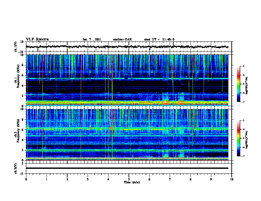This screenshot has width=261, height=201.
Task: Click the lower color bar's log(PSD) unit label
Action: point(247,140)
